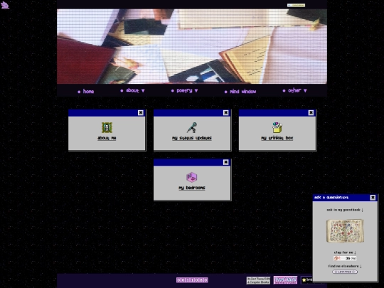Expand the about dropdown menu
This screenshot has width=384, height=288.
pyautogui.click(x=132, y=90)
